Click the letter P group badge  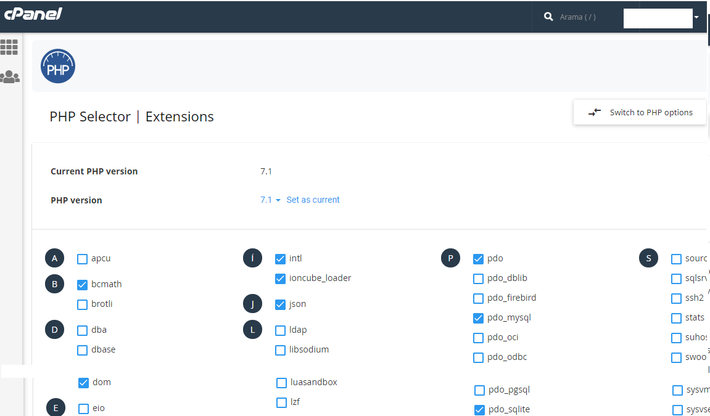pos(450,258)
